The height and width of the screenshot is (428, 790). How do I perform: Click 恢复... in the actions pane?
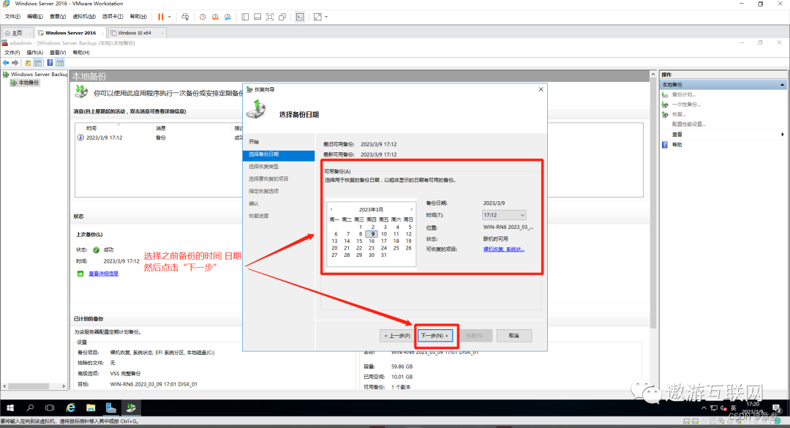(x=679, y=114)
